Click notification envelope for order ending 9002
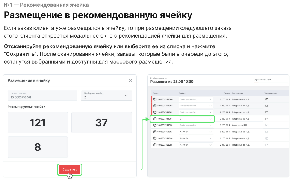The width and height of the screenshot is (292, 182). (x=266, y=112)
